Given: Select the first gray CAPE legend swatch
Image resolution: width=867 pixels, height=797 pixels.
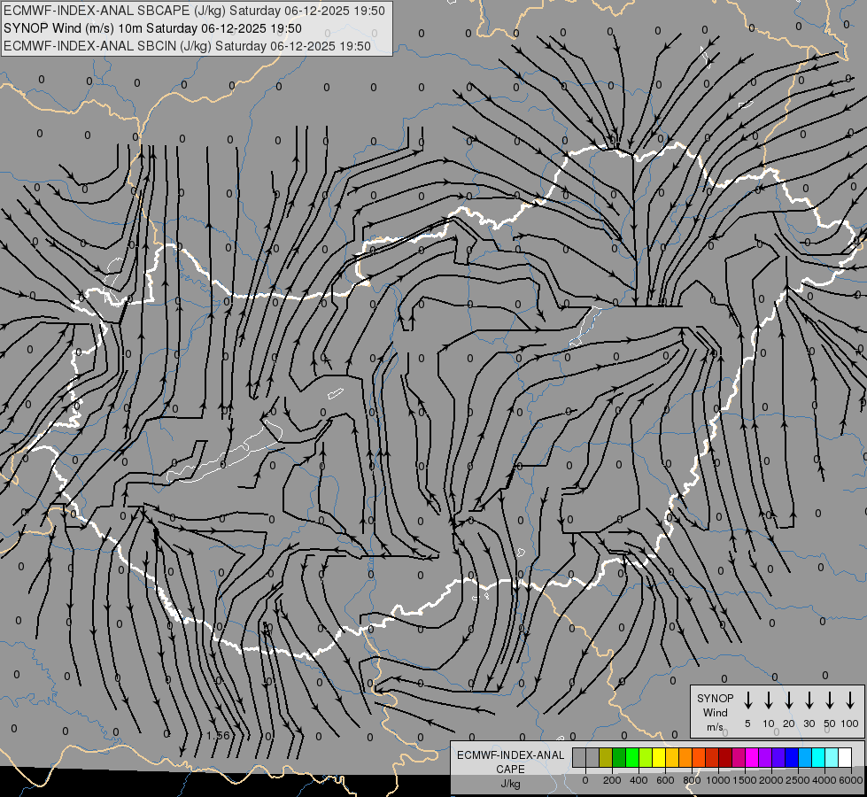Looking at the screenshot, I should tap(579, 757).
